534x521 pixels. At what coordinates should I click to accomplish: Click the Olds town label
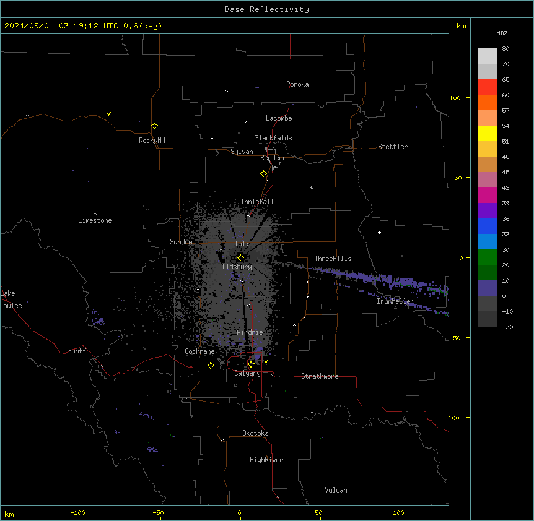240,244
